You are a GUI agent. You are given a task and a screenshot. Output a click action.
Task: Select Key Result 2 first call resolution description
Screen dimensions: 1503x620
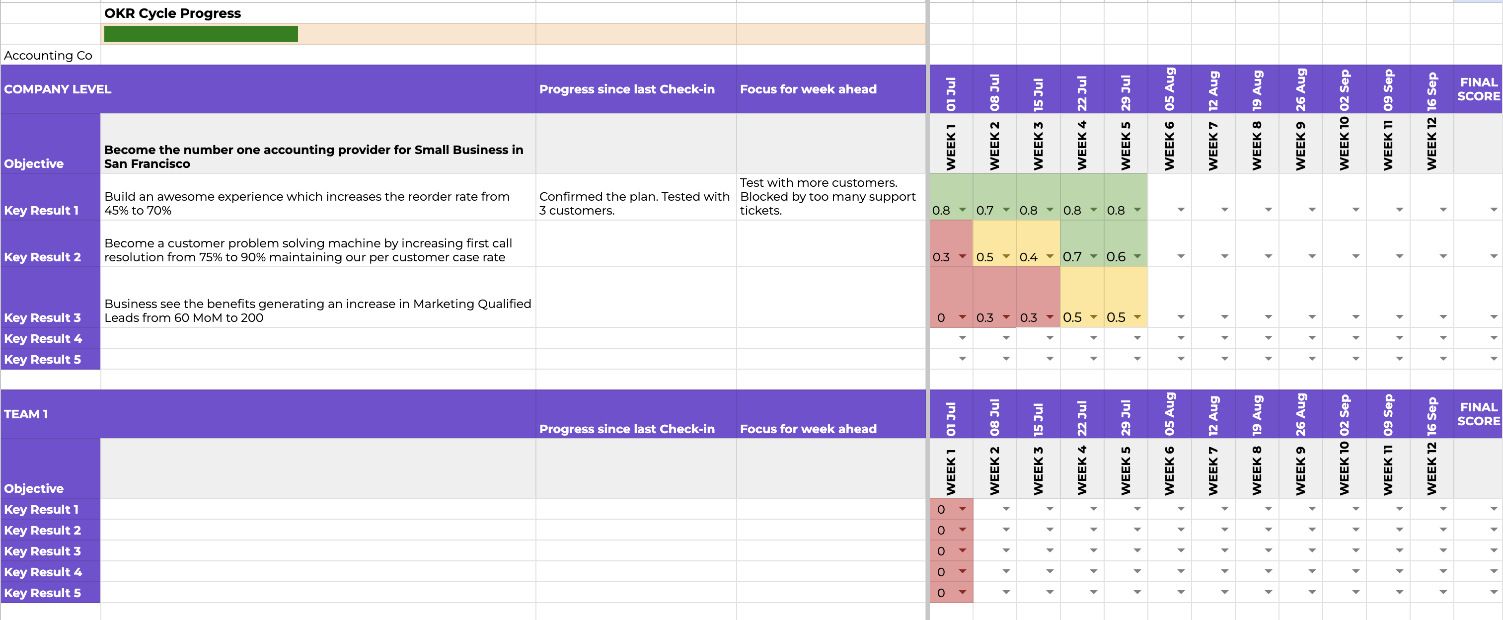coord(318,243)
